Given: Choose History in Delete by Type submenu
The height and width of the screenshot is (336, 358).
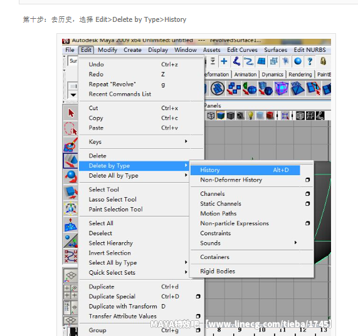Looking at the screenshot, I should pyautogui.click(x=245, y=170).
